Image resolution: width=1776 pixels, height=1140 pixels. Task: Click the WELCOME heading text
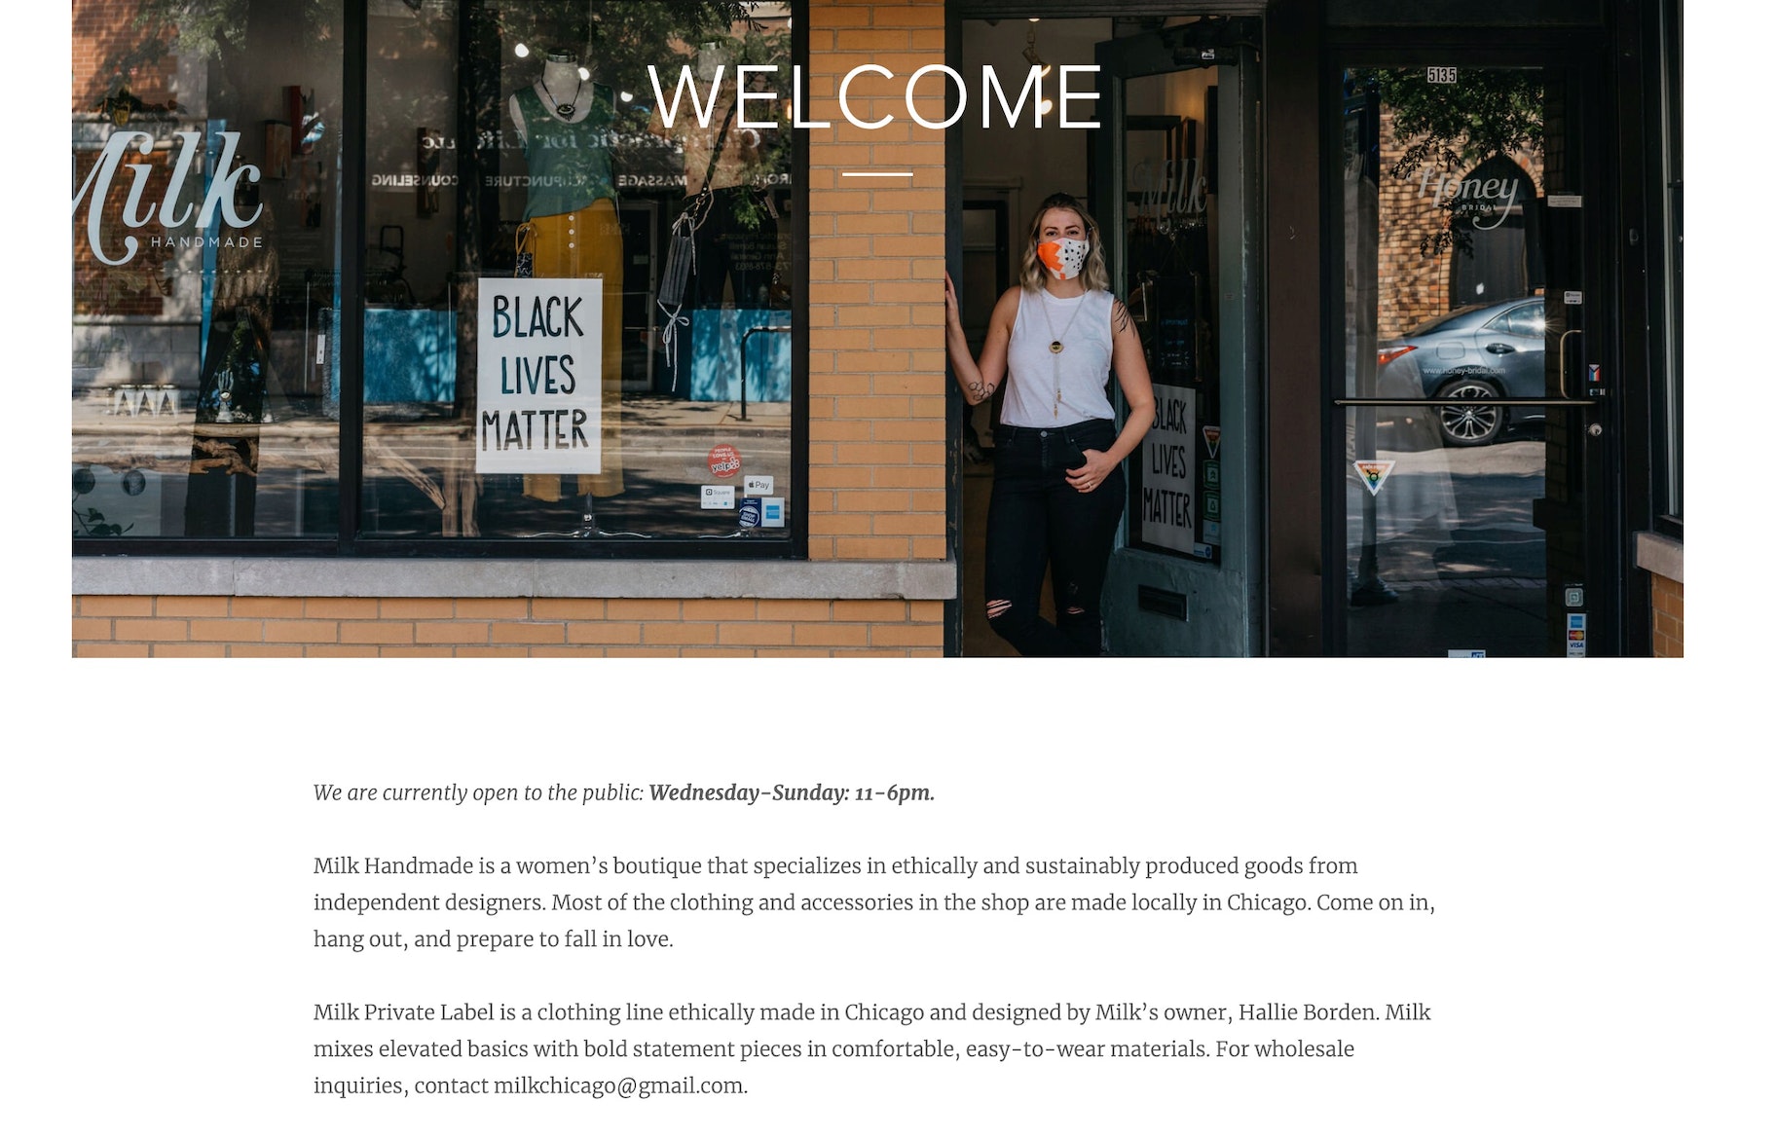pyautogui.click(x=874, y=96)
